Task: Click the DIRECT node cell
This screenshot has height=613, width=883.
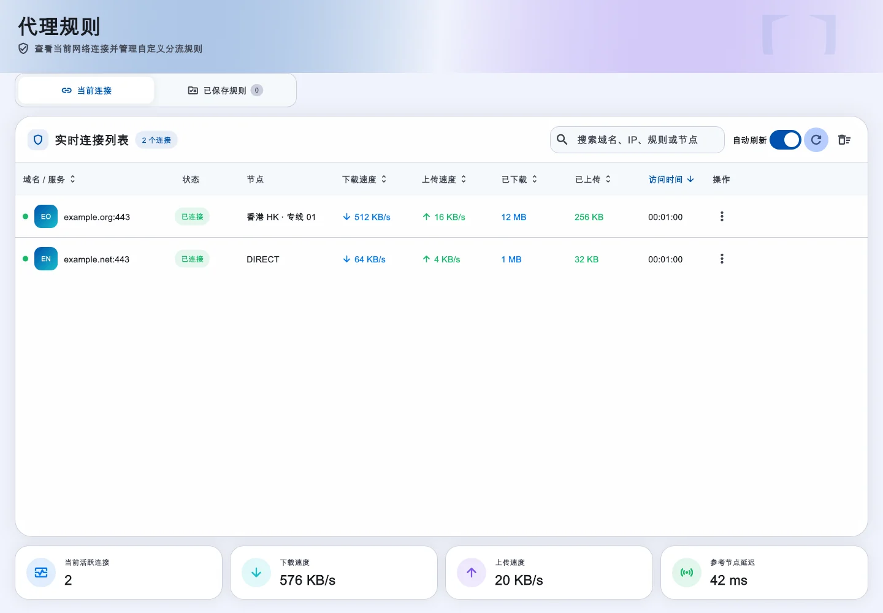Action: (263, 259)
